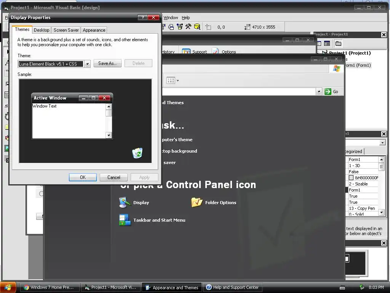Viewport: 390px width, 293px height.
Task: Open the Object Browser toolbar icon
Action: [x=180, y=27]
